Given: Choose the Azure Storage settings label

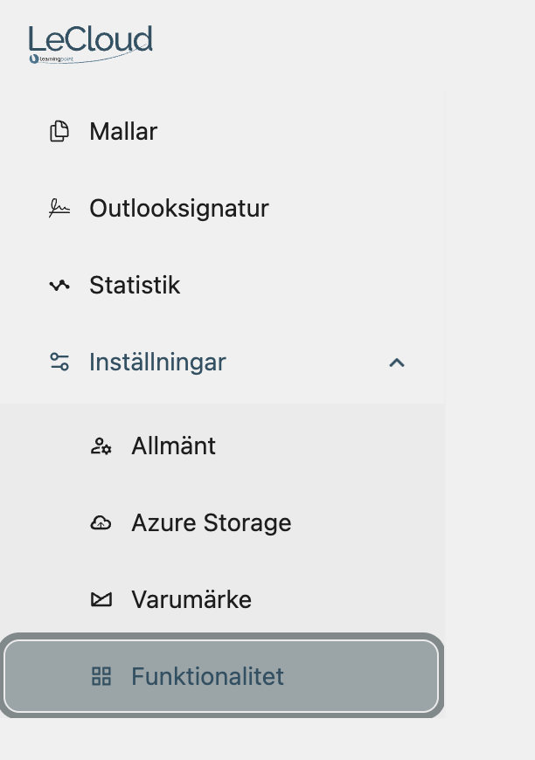Looking at the screenshot, I should (212, 523).
